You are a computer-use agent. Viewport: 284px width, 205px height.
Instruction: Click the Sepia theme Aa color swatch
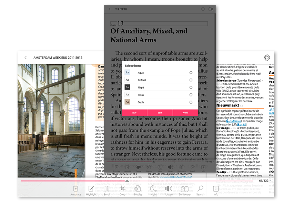coord(127,102)
